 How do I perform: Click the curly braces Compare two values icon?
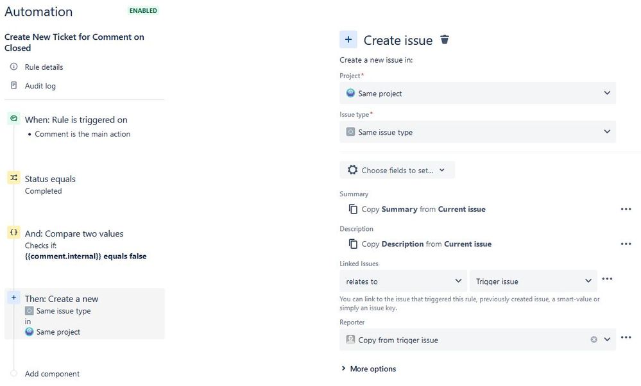[14, 232]
